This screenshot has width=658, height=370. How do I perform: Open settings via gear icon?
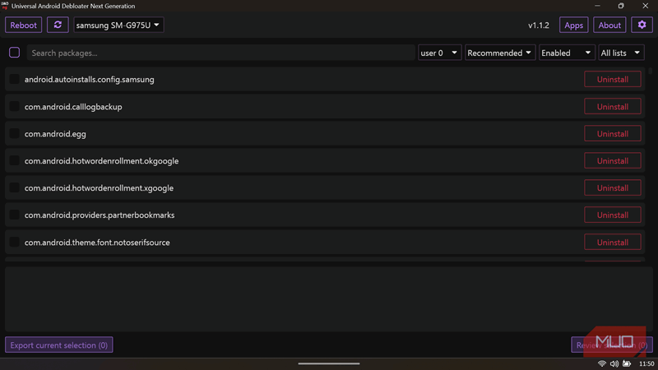[x=642, y=25]
